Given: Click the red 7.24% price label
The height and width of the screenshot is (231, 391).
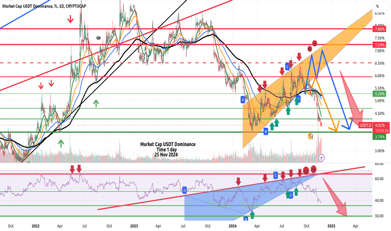Looking at the screenshot, I should [380, 45].
